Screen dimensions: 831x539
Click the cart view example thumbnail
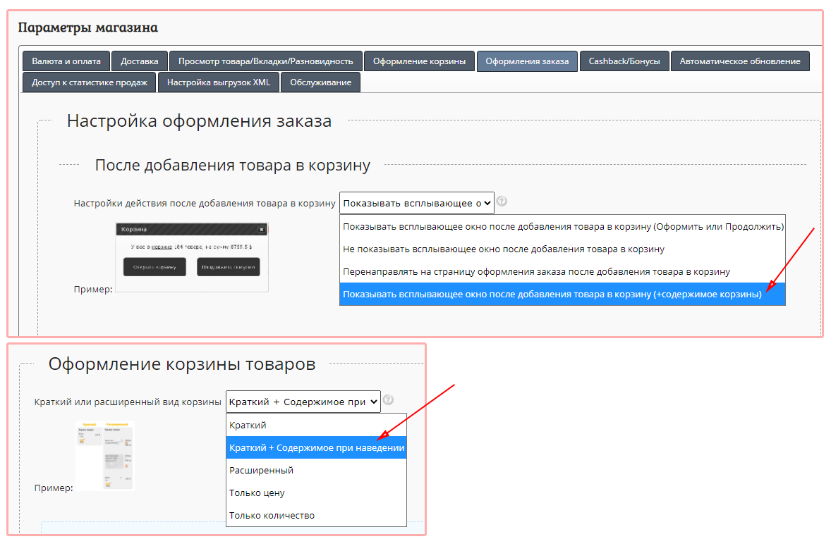tap(104, 455)
